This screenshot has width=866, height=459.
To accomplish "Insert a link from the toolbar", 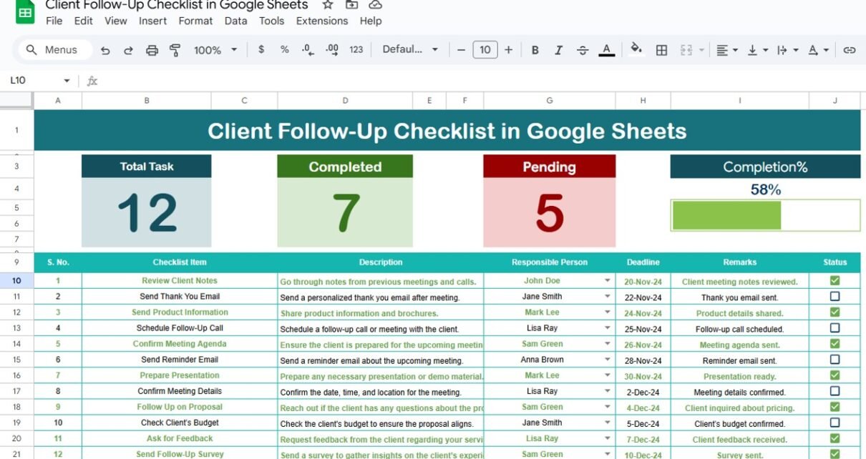I will click(x=850, y=50).
